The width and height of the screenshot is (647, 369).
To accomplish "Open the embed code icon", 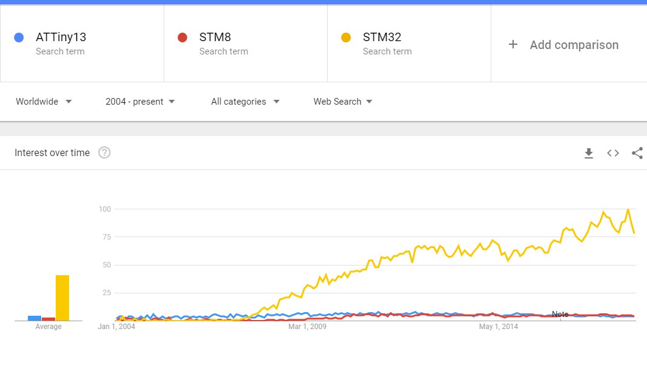I will pyautogui.click(x=612, y=153).
